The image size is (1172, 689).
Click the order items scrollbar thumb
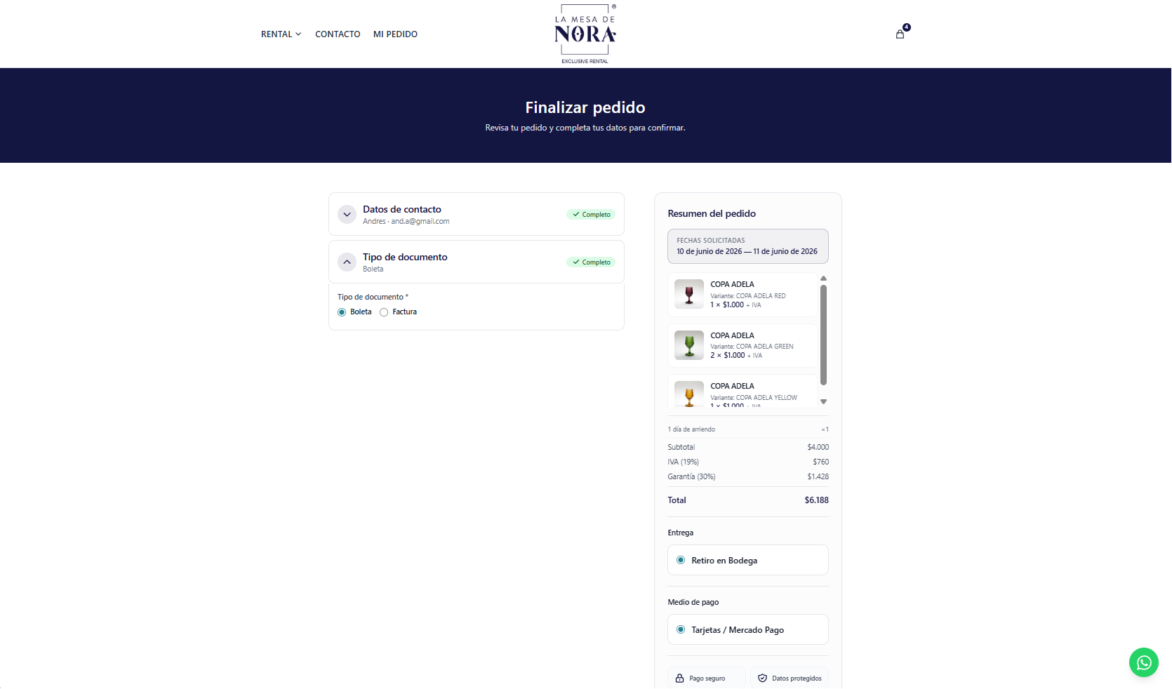(823, 335)
